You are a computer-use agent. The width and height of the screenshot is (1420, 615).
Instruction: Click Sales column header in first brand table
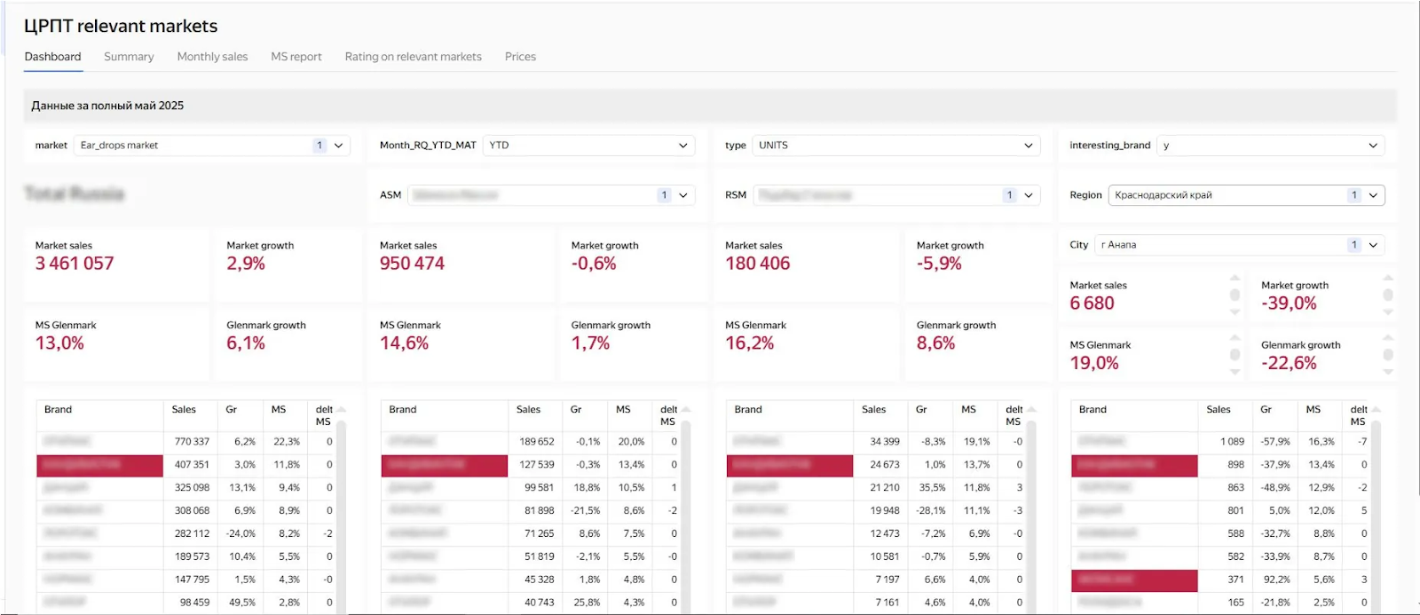184,410
